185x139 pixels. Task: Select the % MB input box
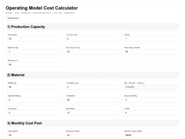pos(151,113)
